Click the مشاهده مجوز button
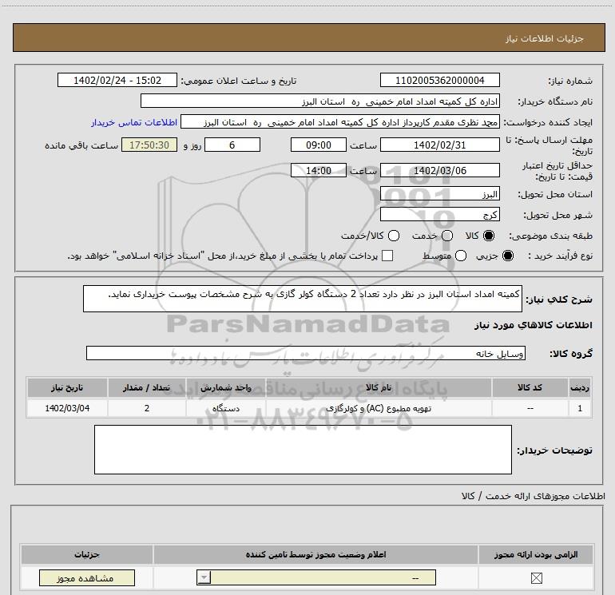Viewport: 615px width, 595px height. pos(87,577)
